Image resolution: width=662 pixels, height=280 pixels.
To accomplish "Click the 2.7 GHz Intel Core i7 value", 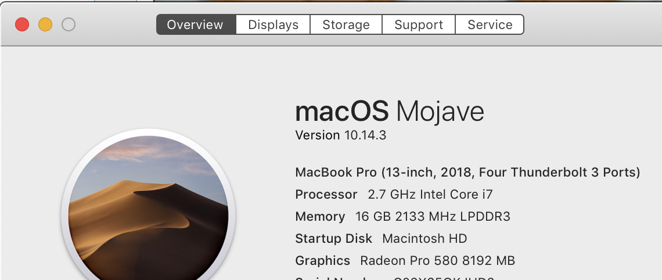I will [430, 194].
